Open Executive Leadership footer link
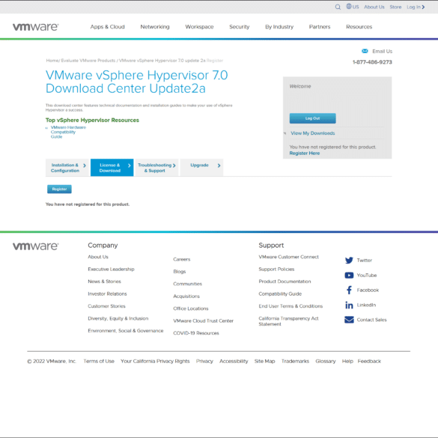The height and width of the screenshot is (438, 438). tap(111, 269)
